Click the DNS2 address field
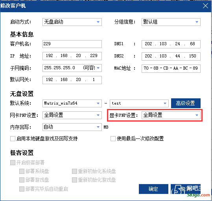Image resolution: width=212 pixels, height=201 pixels. coord(171,56)
